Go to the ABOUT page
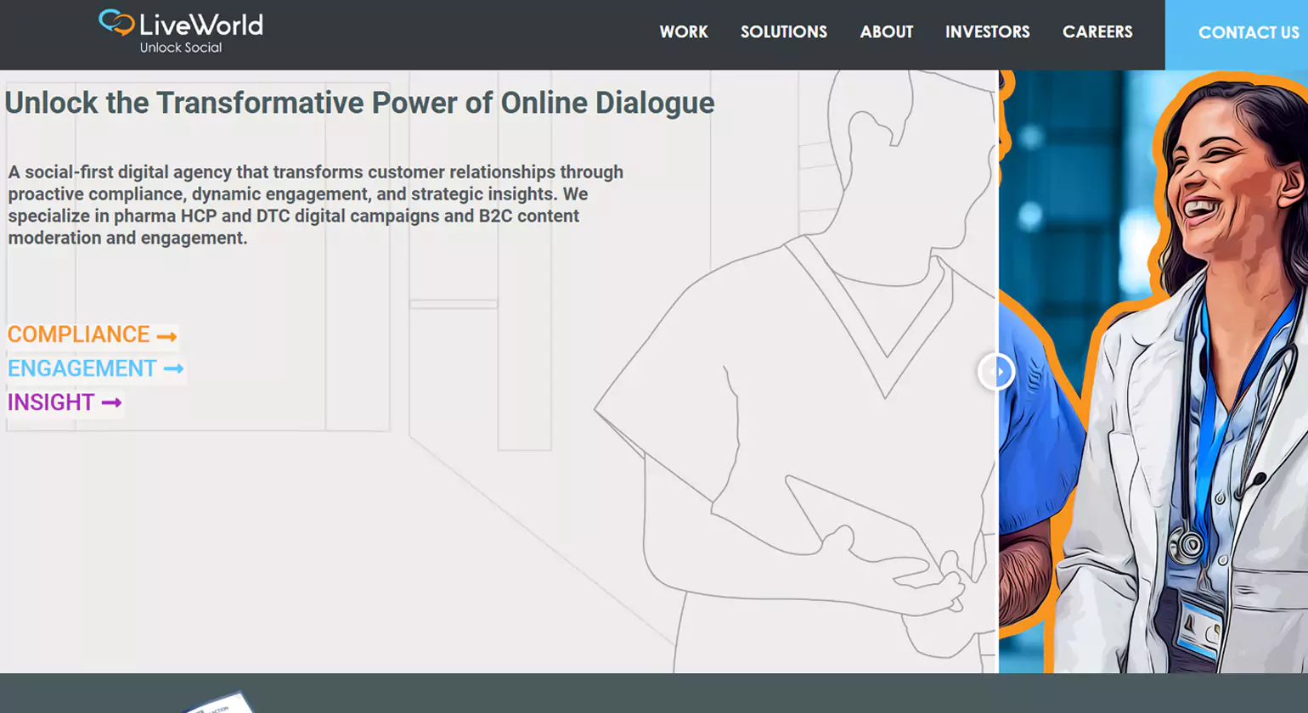Viewport: 1308px width, 713px height. tap(886, 32)
